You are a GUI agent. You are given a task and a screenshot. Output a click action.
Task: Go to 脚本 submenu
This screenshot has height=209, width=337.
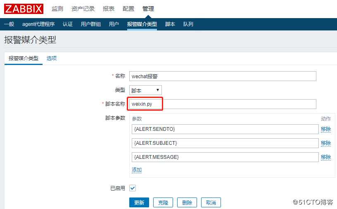pos(170,24)
